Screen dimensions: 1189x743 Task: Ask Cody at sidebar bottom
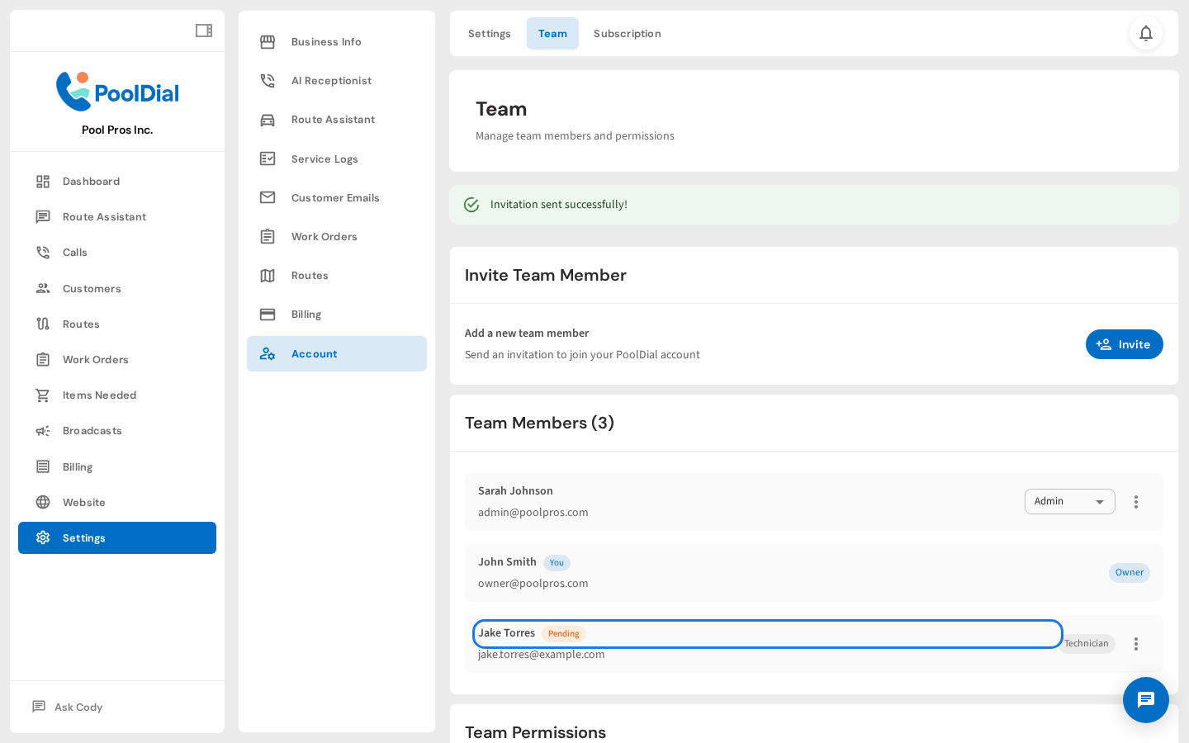tap(78, 708)
